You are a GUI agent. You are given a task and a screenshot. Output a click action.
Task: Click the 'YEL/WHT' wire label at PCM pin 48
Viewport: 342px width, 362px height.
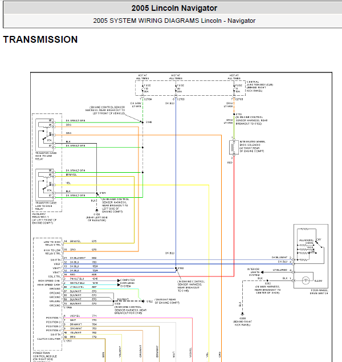(76, 333)
